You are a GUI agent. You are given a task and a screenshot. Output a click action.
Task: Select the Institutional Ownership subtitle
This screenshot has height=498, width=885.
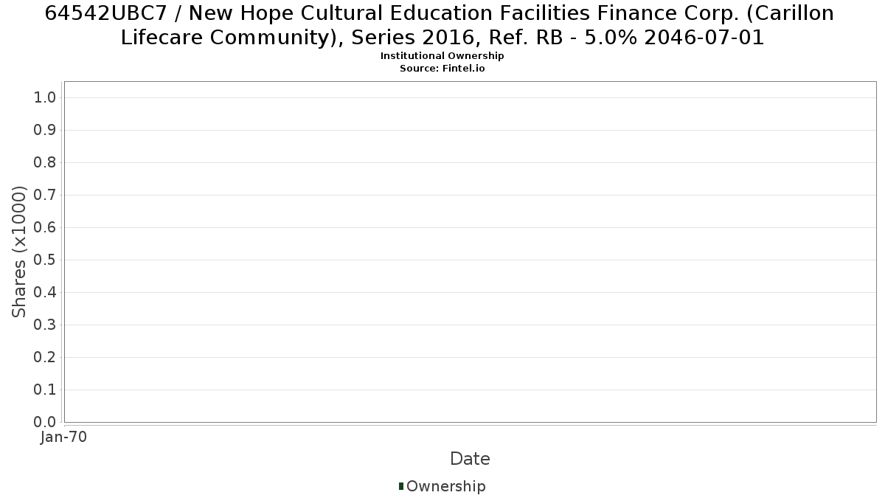coord(442,56)
